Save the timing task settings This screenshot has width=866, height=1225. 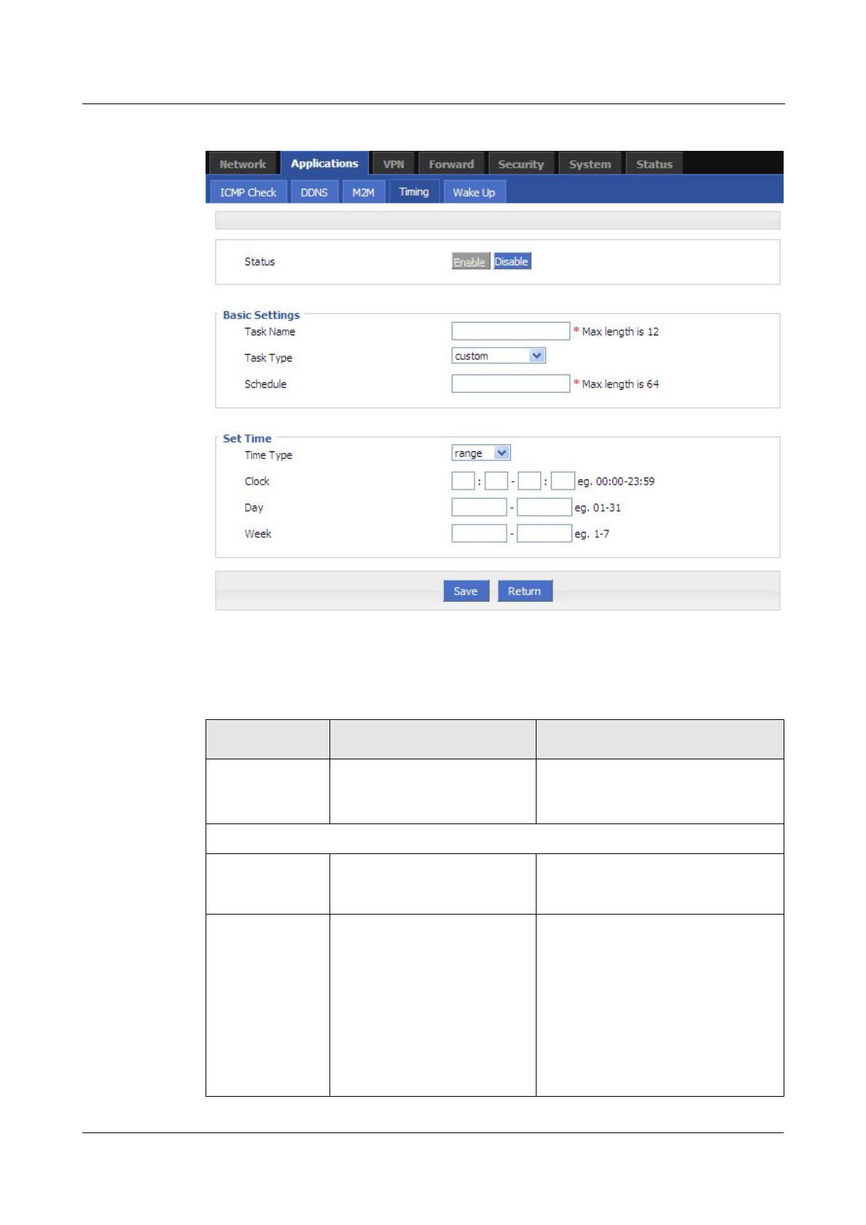click(466, 591)
